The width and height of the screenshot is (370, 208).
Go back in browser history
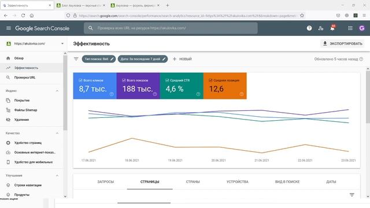(6, 16)
